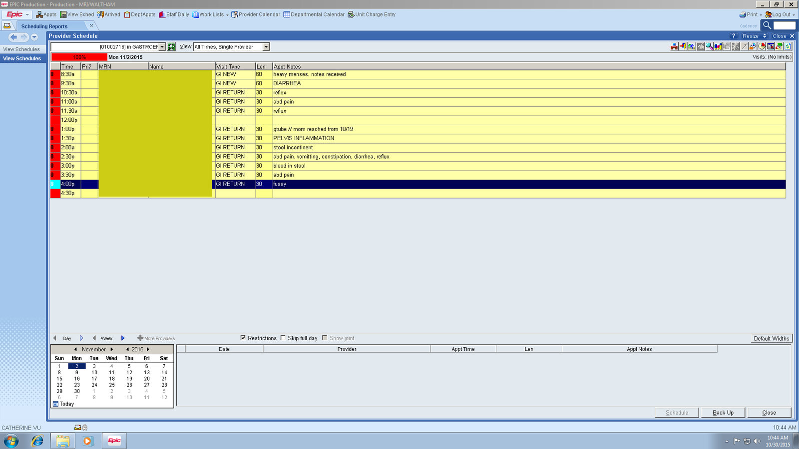Click the magnifying glass search icon

pyautogui.click(x=709, y=46)
